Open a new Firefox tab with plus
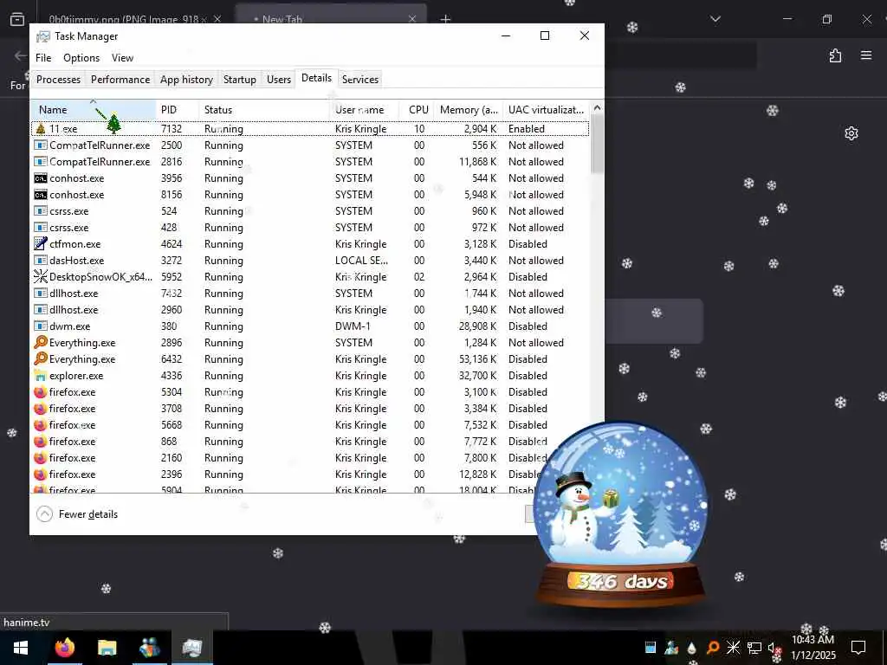Screen dimensions: 887x665 [446, 19]
